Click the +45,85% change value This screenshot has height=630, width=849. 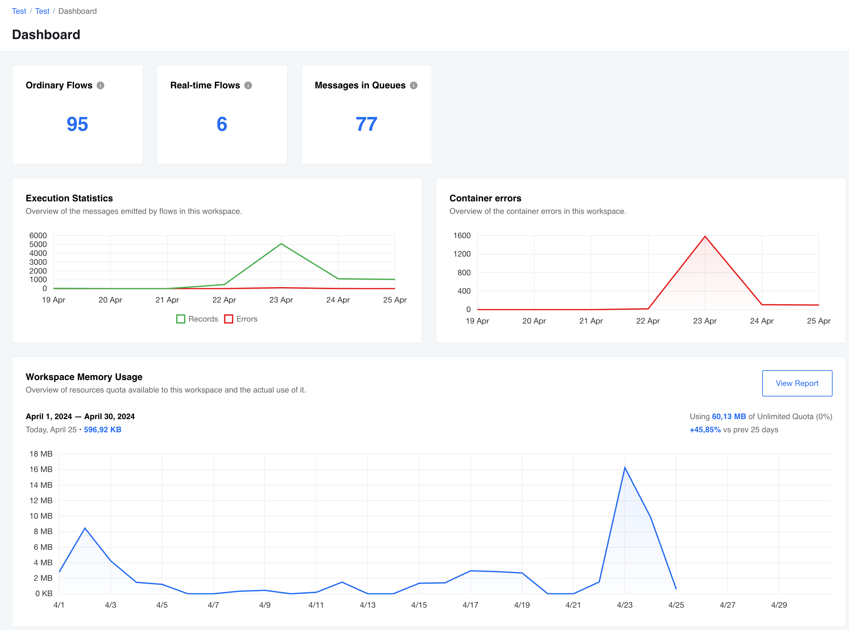pos(705,429)
